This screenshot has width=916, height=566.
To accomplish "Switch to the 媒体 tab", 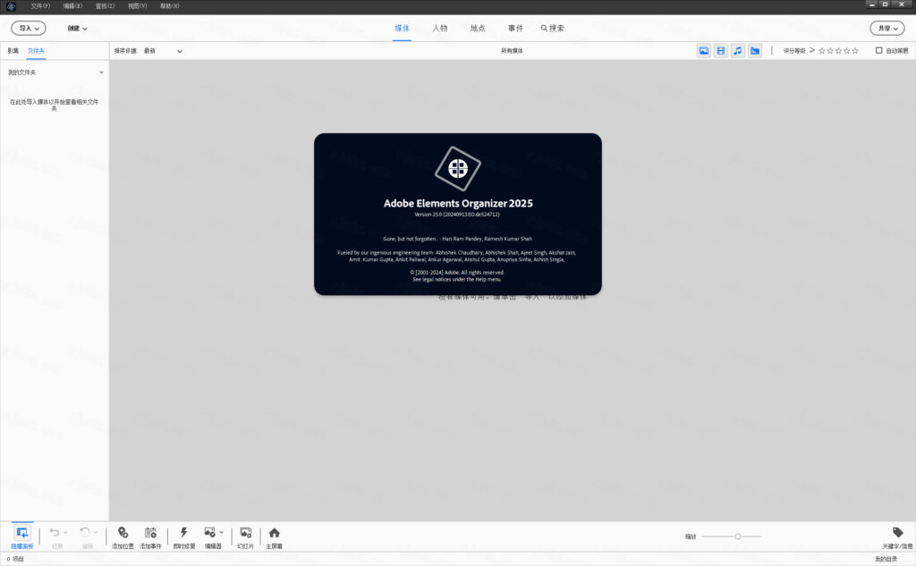I will (402, 28).
